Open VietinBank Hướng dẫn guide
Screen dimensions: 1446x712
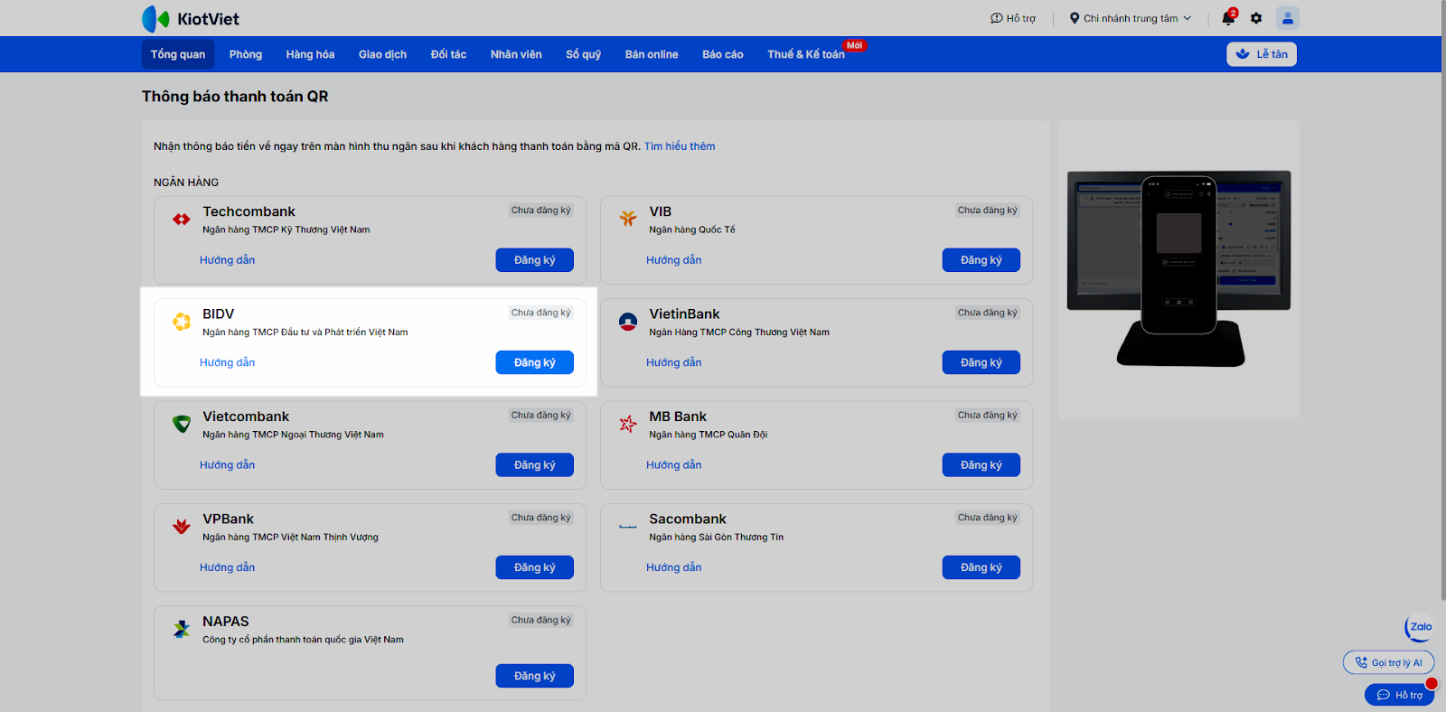(x=674, y=362)
